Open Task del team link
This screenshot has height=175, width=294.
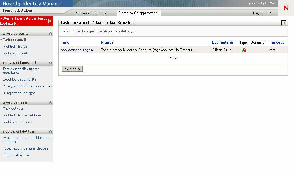click(x=14, y=109)
